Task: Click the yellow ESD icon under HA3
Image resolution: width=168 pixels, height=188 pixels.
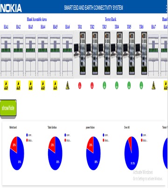Action: [31, 86]
